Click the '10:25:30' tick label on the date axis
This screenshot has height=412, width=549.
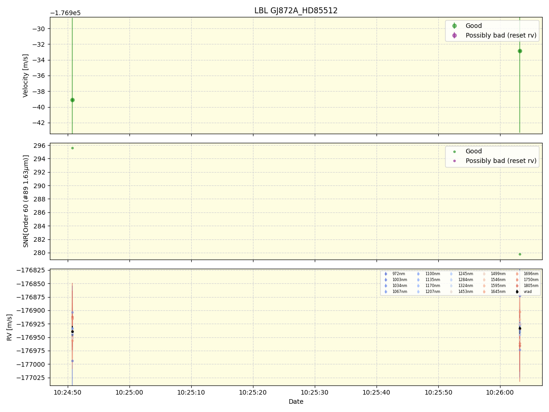(315, 392)
